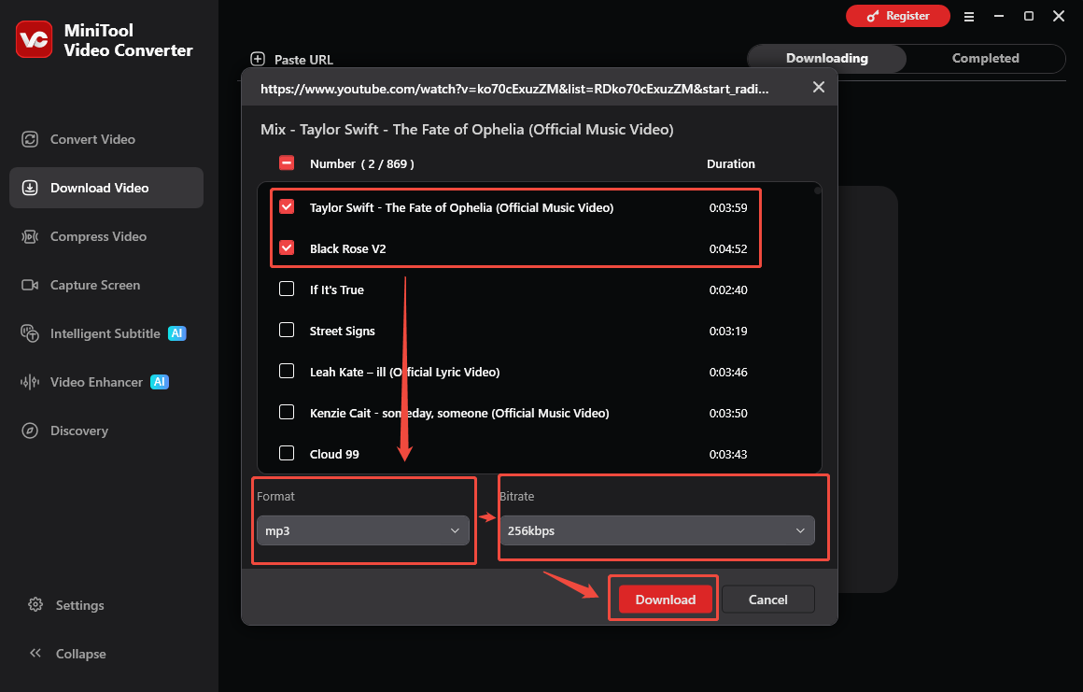The height and width of the screenshot is (692, 1083).
Task: Click the Discovery compass icon
Action: (x=30, y=431)
